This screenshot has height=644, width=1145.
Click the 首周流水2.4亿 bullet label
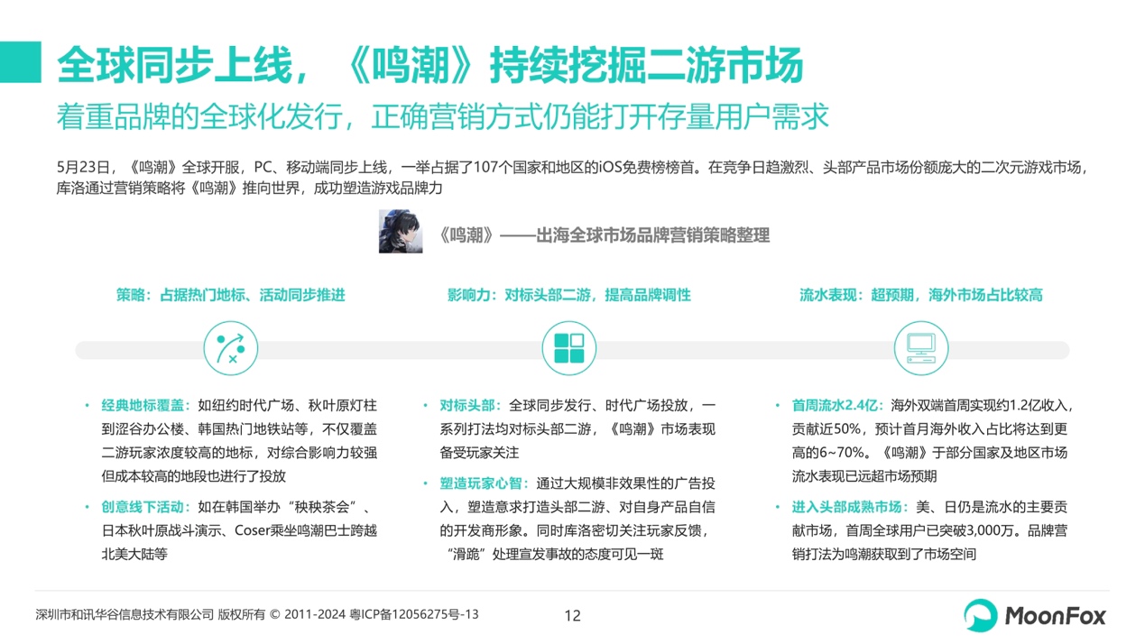click(x=836, y=405)
